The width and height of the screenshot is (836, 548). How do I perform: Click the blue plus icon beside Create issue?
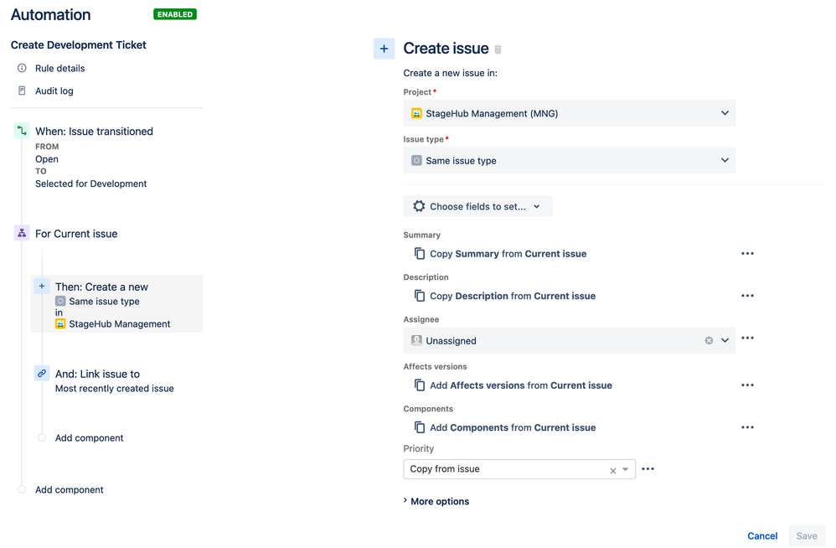click(384, 49)
